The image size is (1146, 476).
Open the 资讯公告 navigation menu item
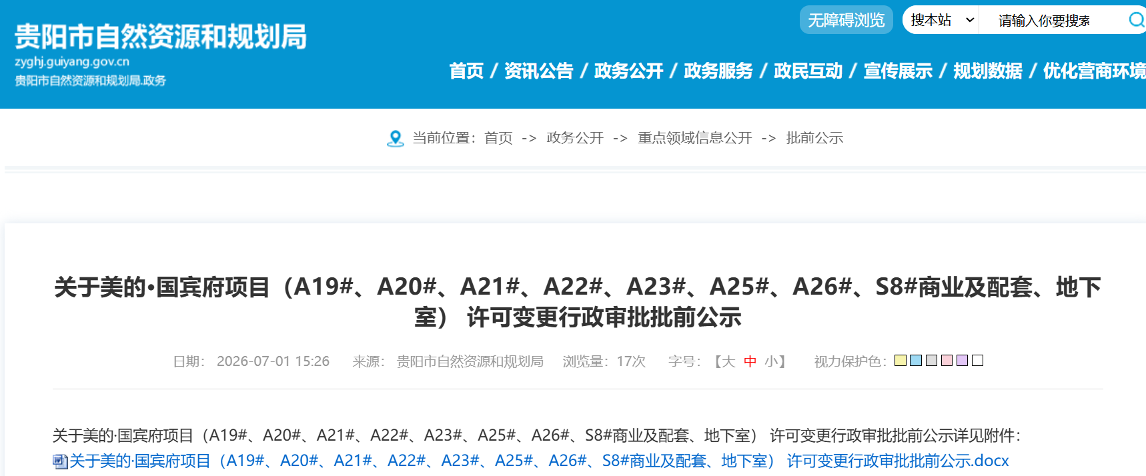click(539, 71)
